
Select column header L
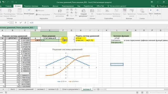(117, 30)
